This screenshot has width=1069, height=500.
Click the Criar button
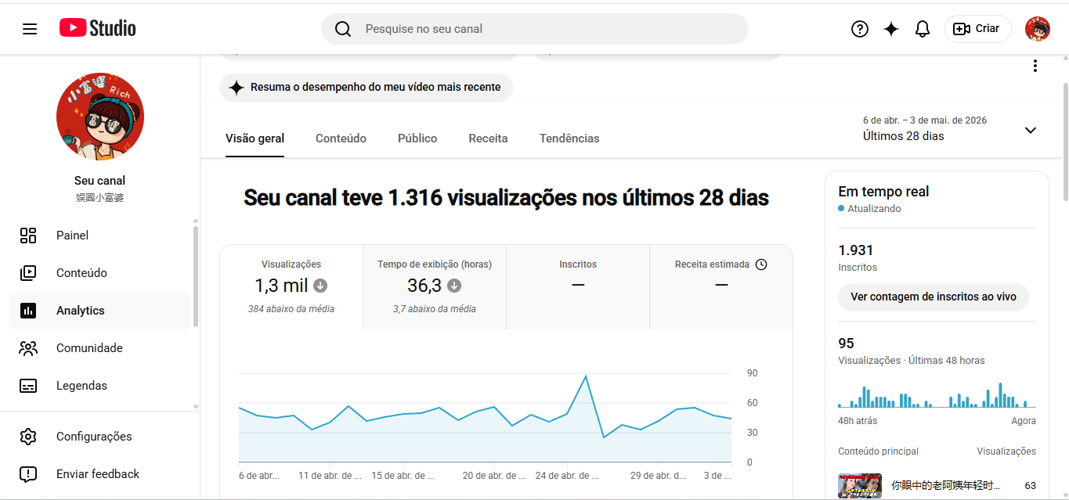click(x=978, y=29)
